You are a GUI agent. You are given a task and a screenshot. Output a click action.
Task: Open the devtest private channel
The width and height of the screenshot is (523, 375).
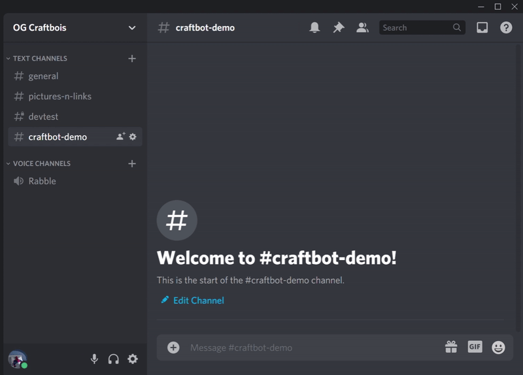75,117
